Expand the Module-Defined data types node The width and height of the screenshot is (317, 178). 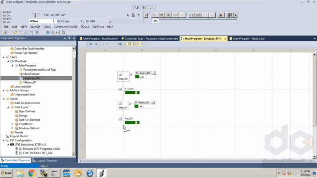pyautogui.click(x=12, y=128)
